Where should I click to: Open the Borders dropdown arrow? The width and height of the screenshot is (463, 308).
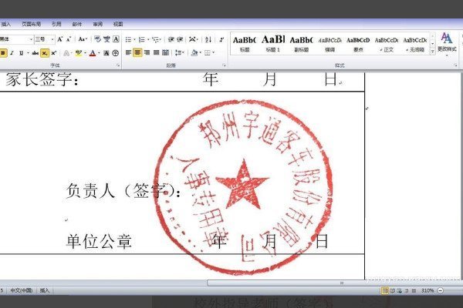click(x=214, y=53)
